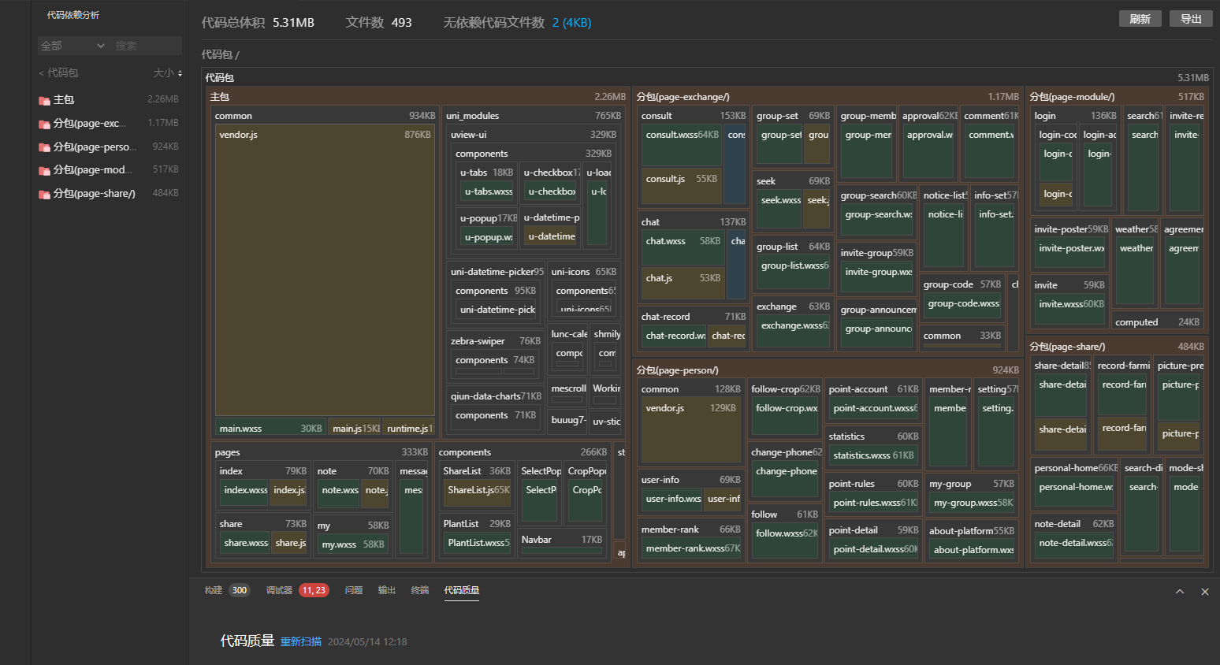This screenshot has width=1220, height=665.
Task: Open the 全部 filter dropdown
Action: [x=73, y=46]
